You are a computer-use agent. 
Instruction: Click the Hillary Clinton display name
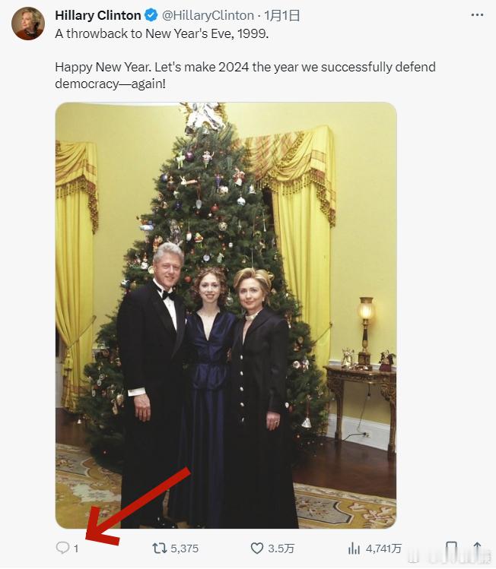[97, 15]
